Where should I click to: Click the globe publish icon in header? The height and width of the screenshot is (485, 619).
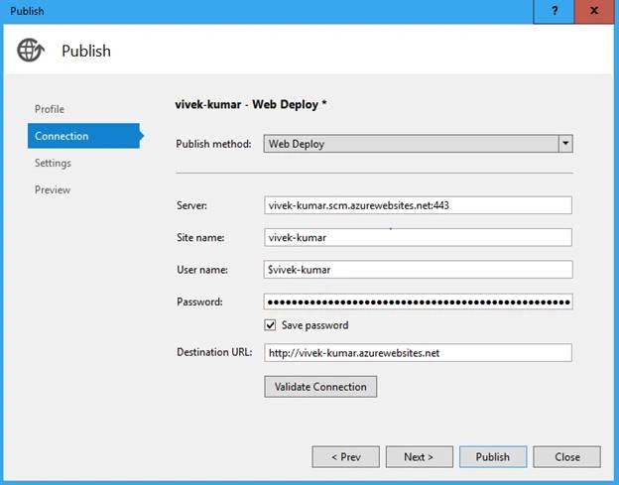(x=31, y=51)
